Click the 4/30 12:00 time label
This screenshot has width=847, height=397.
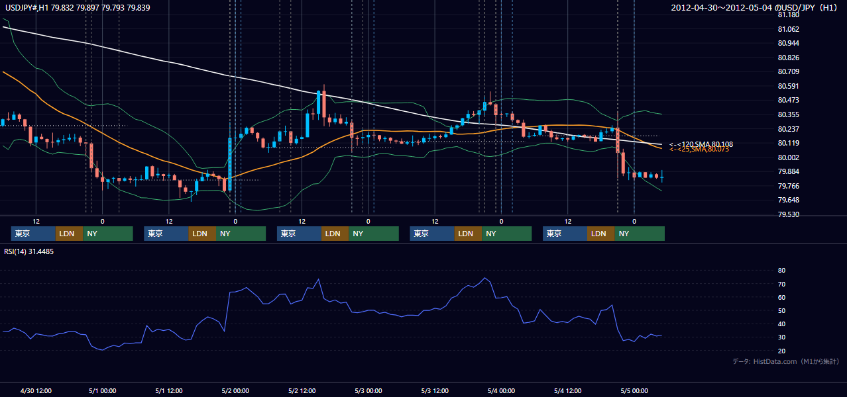click(36, 390)
